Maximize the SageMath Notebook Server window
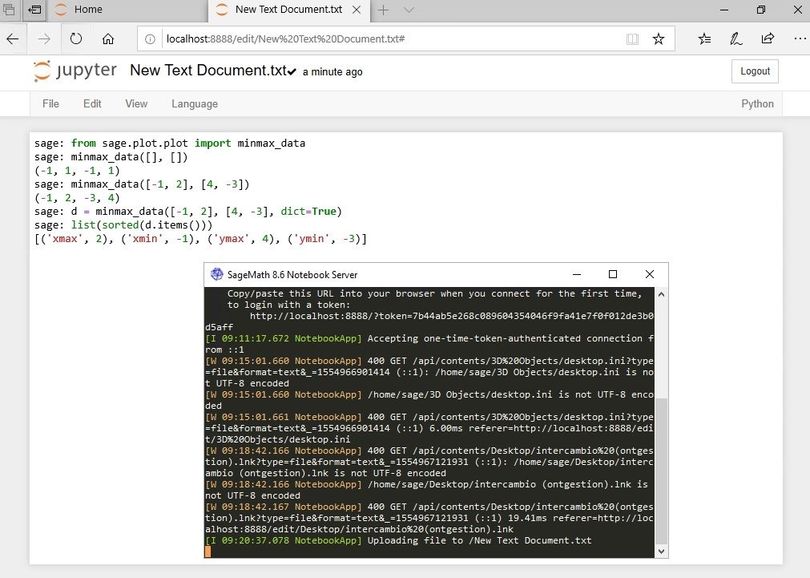The height and width of the screenshot is (578, 810). 613,274
